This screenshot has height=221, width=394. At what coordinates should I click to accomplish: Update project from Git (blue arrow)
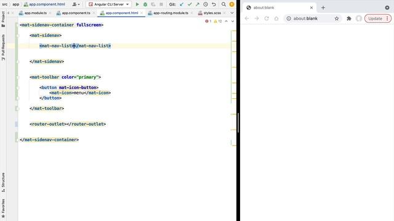coord(182,4)
